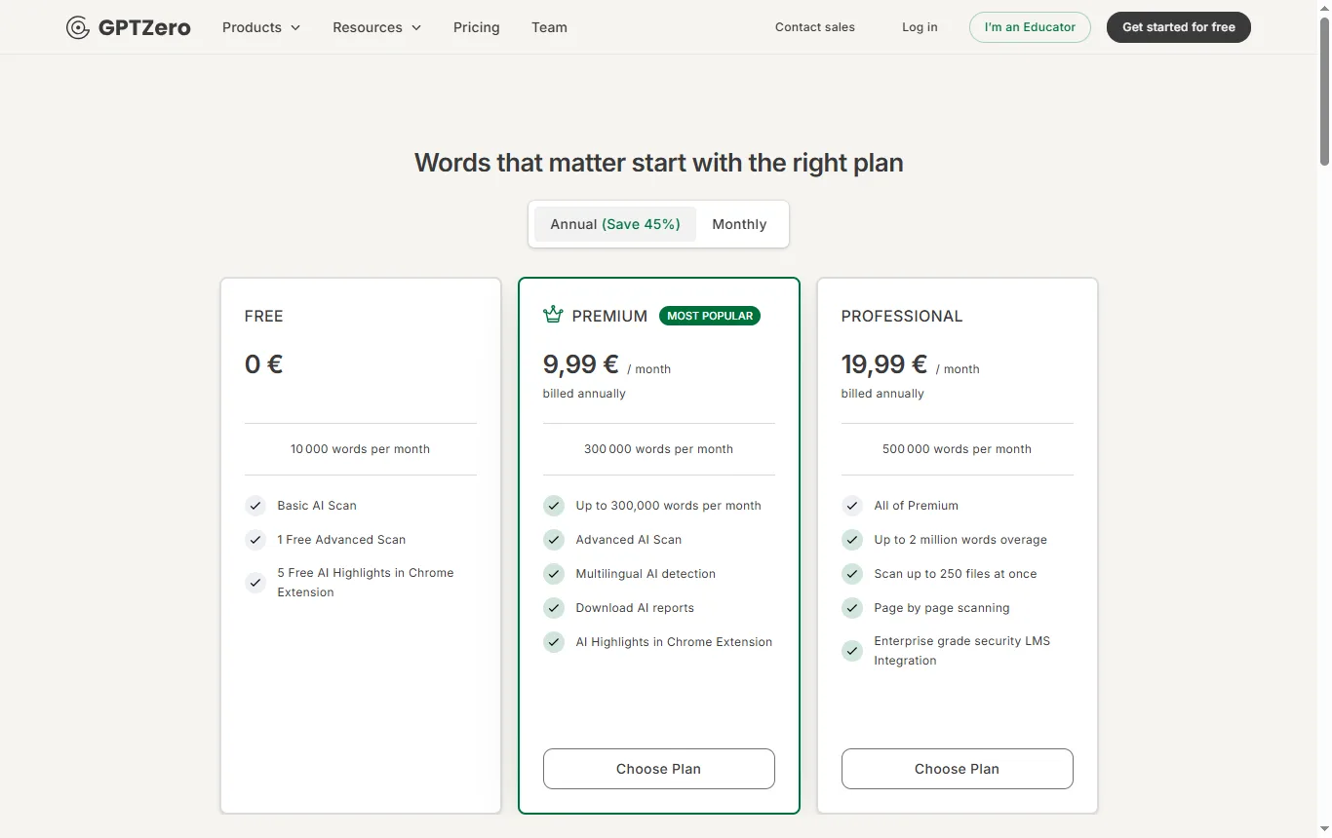Click the Premium crown icon

[553, 314]
